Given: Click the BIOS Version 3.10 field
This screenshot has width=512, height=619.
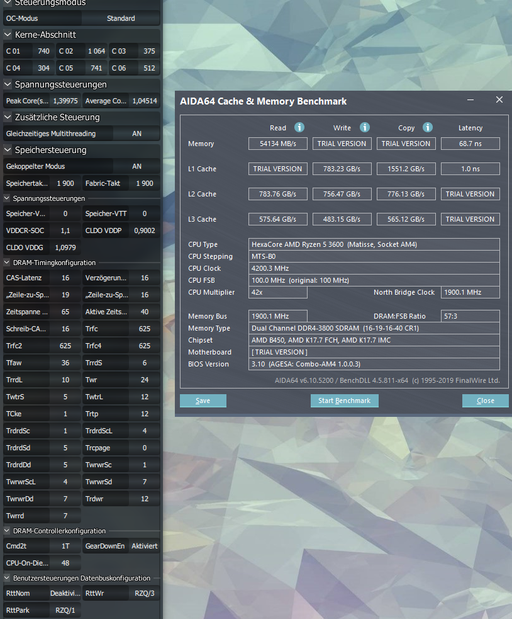Looking at the screenshot, I should [374, 364].
